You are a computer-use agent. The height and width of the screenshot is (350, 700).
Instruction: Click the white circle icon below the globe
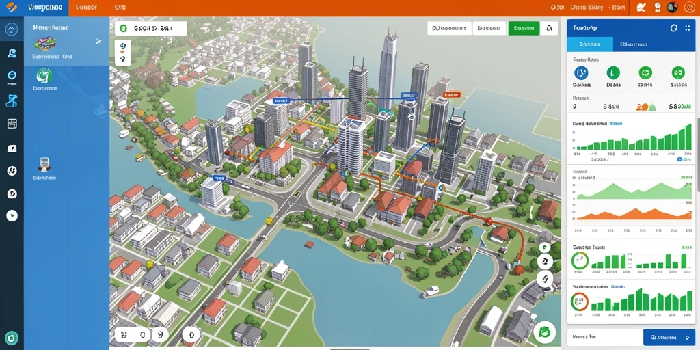coord(12,193)
